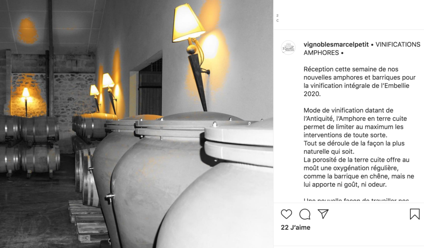Viewport: 424px width, 248px height.
Task: Open comments via the speech bubble icon
Action: pyautogui.click(x=305, y=214)
